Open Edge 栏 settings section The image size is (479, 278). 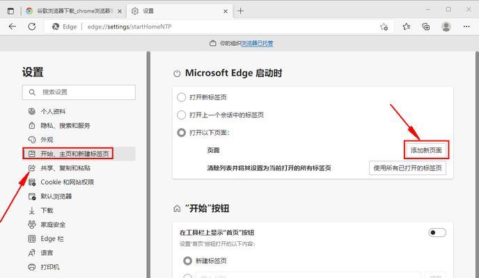coord(79,238)
